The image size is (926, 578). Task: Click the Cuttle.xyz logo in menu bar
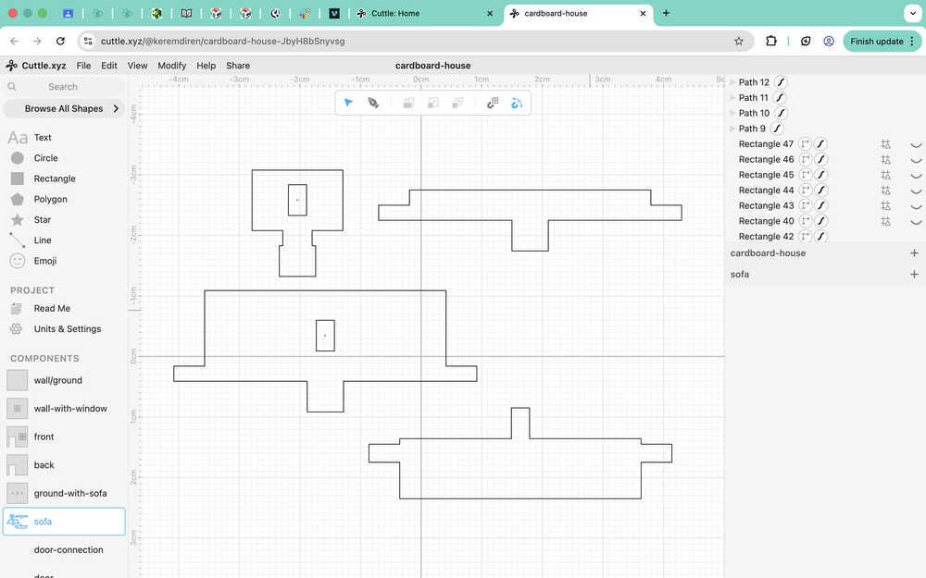coord(36,66)
